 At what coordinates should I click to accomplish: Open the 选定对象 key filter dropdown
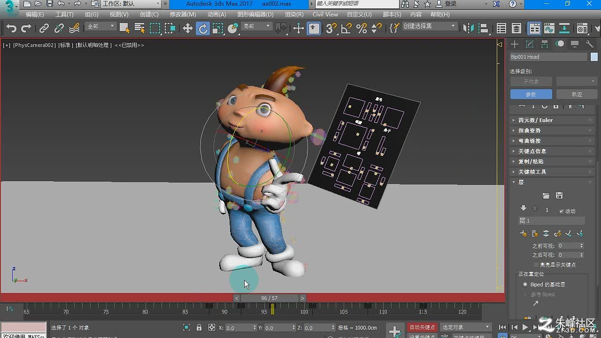[465, 327]
